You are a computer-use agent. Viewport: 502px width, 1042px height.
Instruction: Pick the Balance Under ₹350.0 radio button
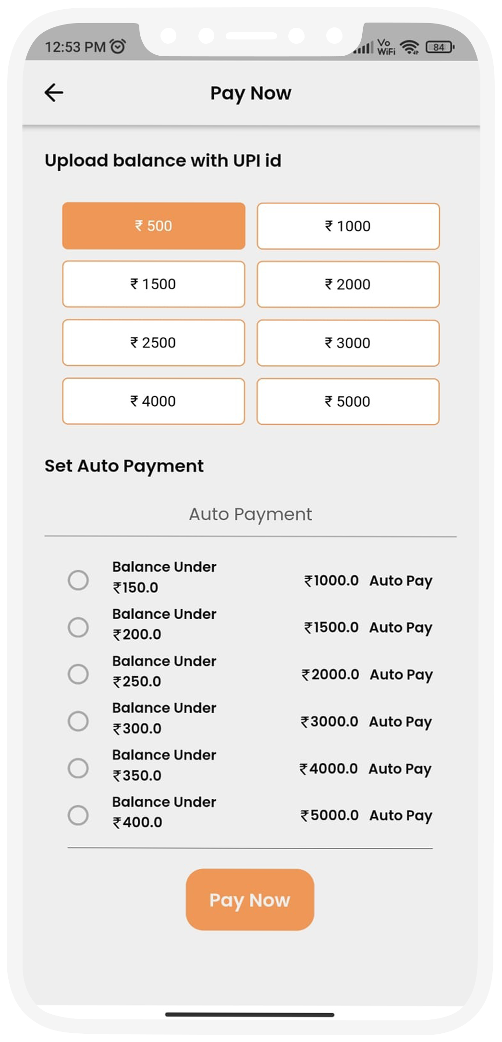click(78, 768)
